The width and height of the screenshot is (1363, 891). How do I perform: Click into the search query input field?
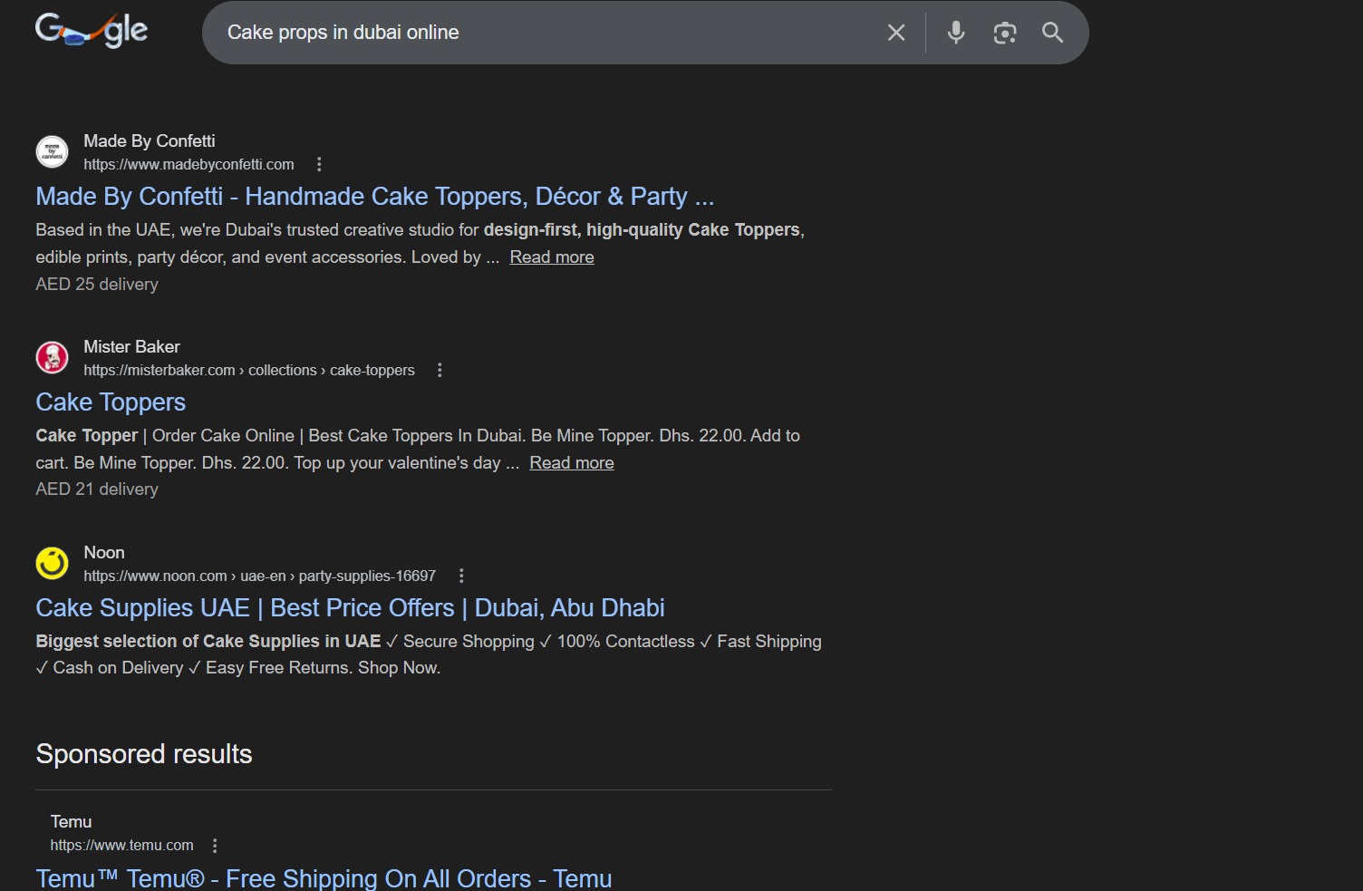pos(544,33)
